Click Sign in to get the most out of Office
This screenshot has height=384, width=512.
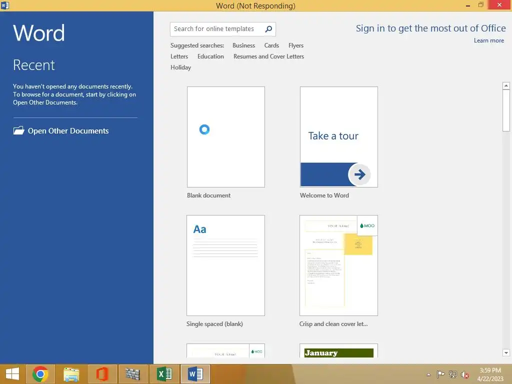pos(430,28)
